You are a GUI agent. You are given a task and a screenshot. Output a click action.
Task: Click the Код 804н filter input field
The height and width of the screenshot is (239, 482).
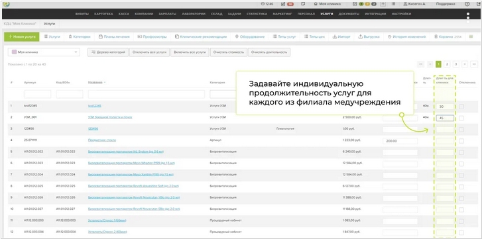[x=70, y=94]
